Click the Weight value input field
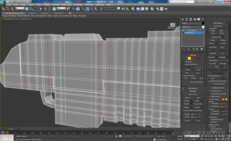This screenshot has width=231, height=141. [x=194, y=114]
